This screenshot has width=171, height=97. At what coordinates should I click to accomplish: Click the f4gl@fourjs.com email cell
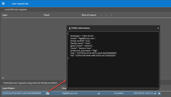[x=70, y=93]
